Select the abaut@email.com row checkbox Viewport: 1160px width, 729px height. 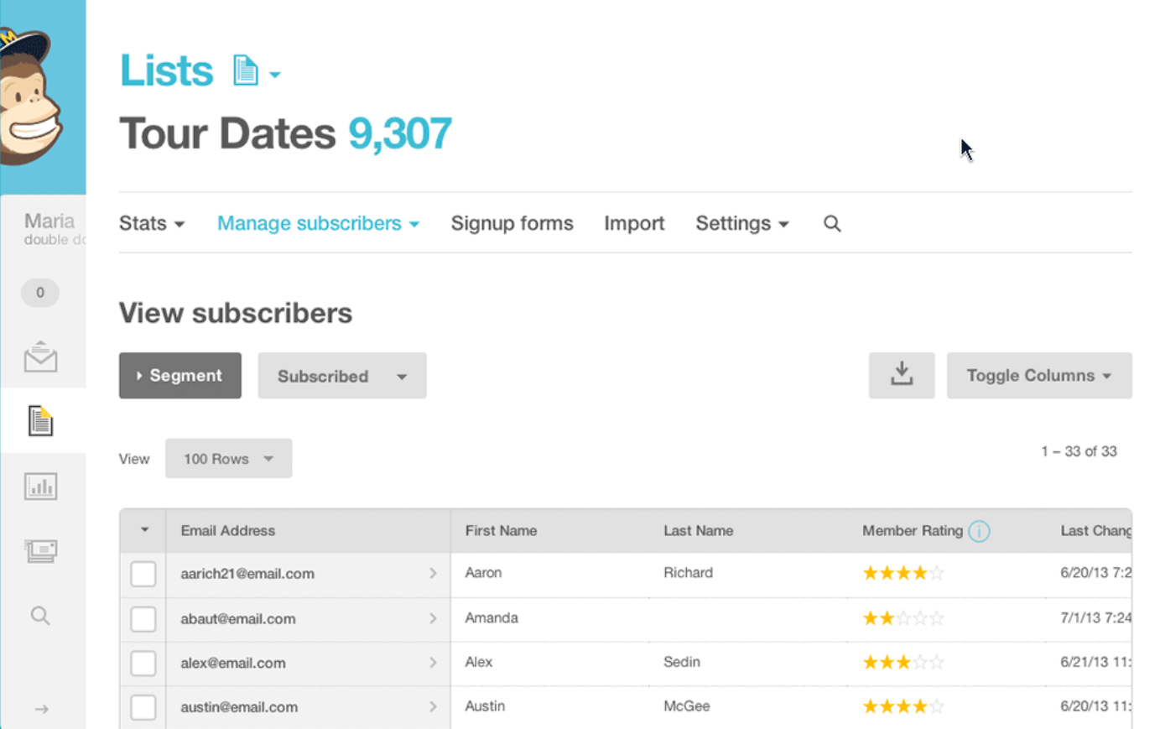tap(143, 619)
